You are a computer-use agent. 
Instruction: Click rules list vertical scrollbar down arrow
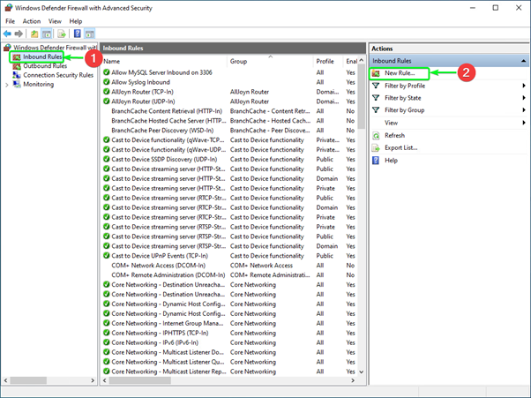coord(362,372)
